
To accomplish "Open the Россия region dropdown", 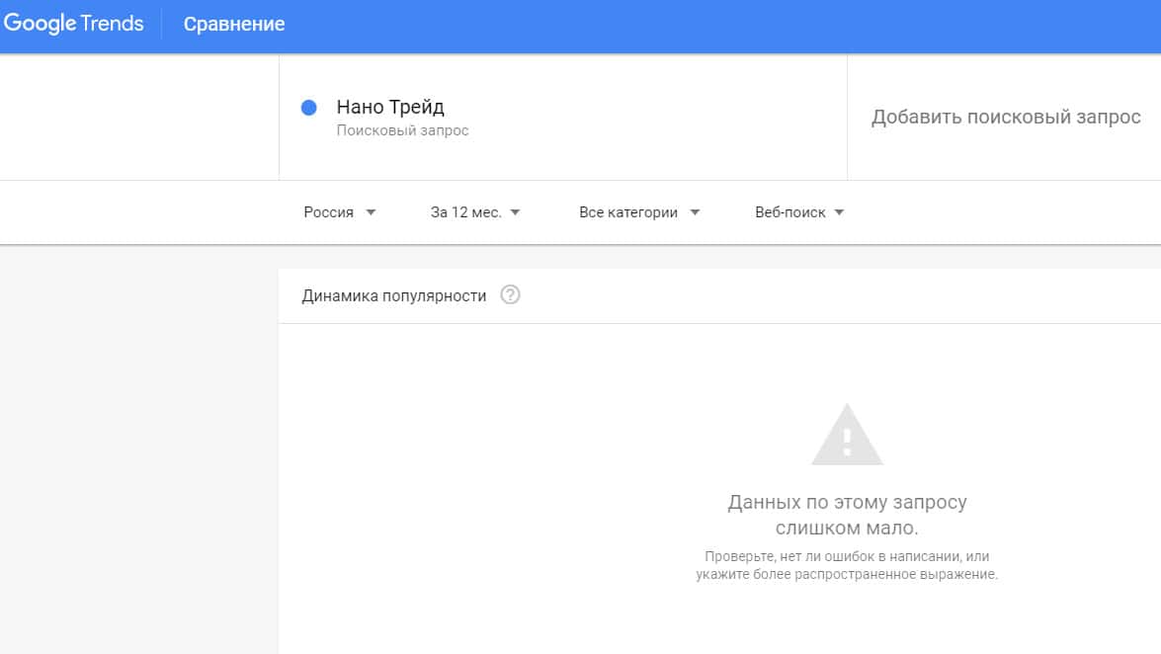I will click(339, 212).
